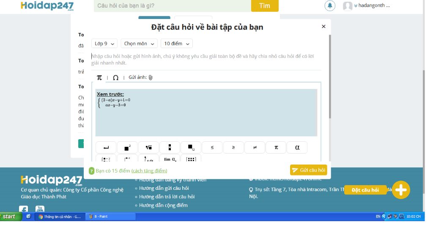Screen dimensions: 433x243
Task: Insert not-equal symbol
Action: pyautogui.click(x=255, y=147)
